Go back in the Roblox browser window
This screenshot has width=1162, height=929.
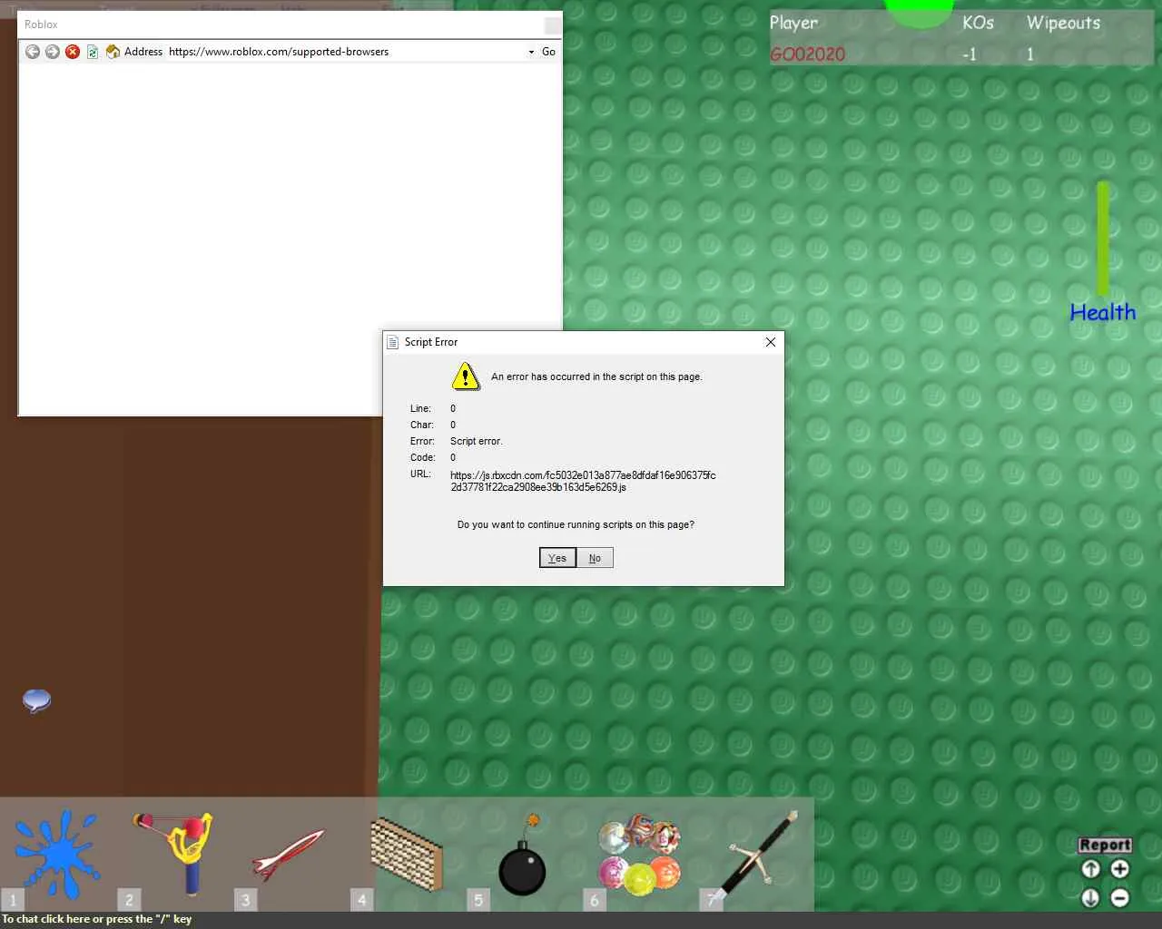point(33,52)
